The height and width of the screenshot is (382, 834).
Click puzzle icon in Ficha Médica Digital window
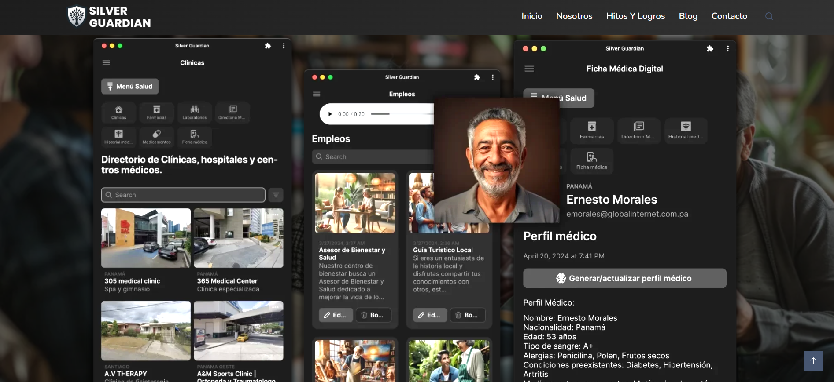710,49
